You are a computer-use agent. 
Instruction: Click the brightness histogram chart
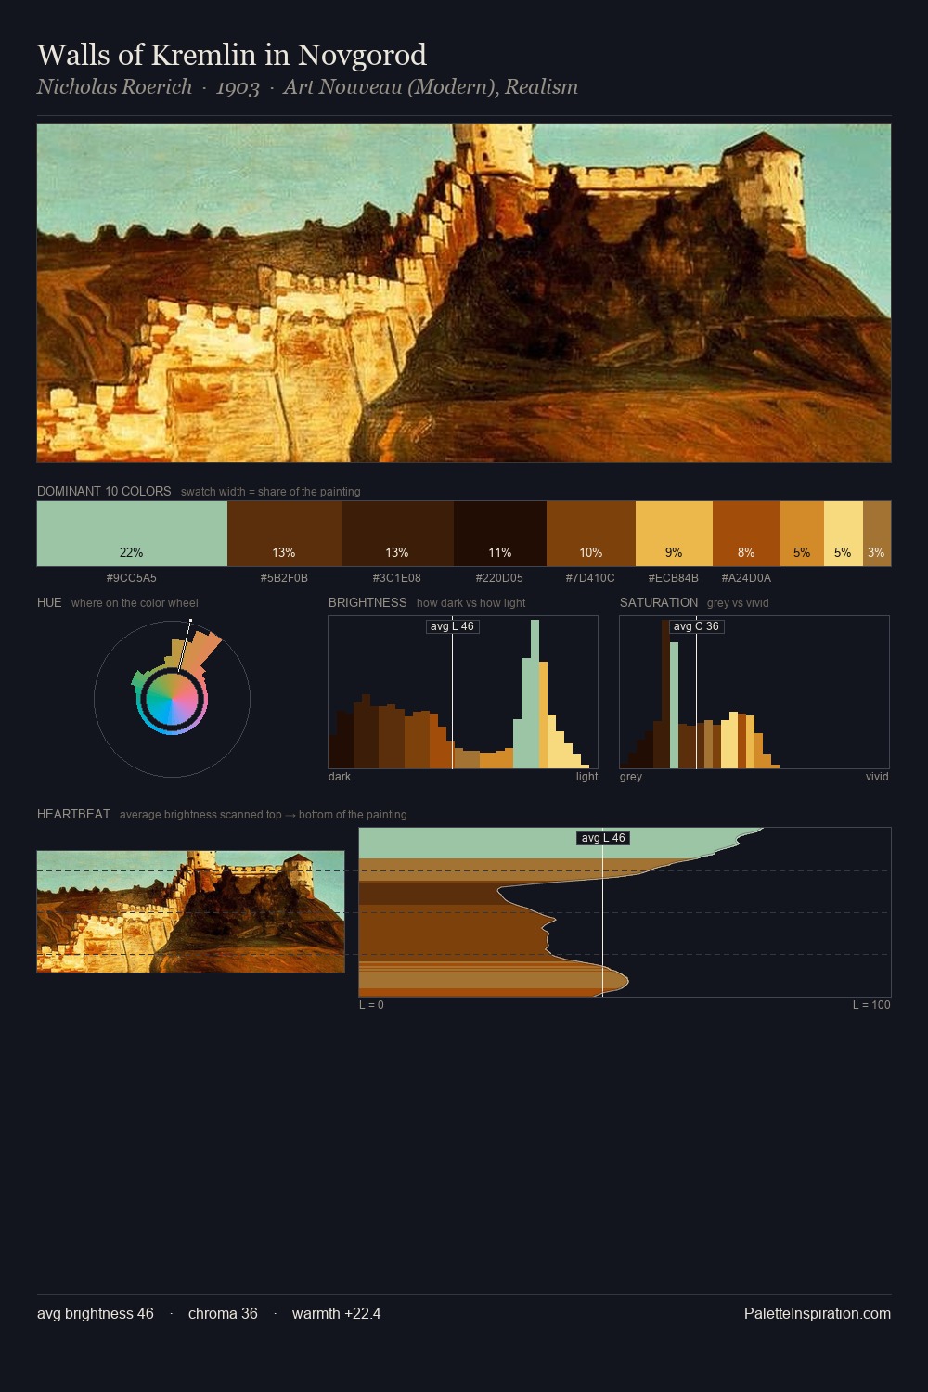click(463, 692)
